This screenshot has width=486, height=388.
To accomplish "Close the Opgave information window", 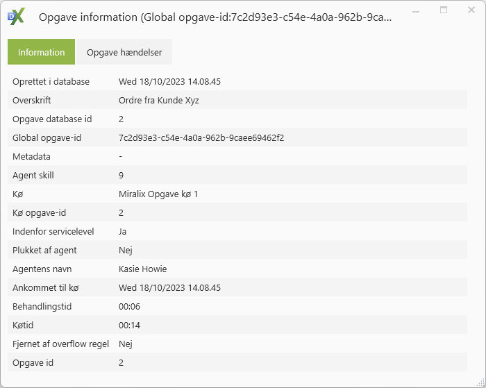I will (x=469, y=10).
